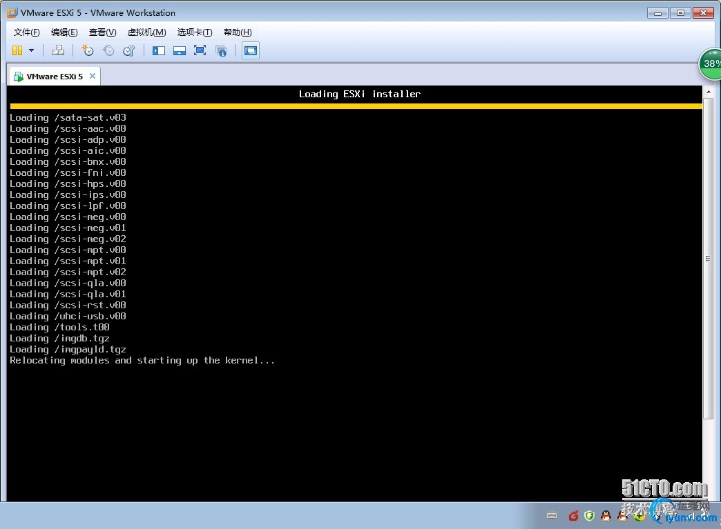
Task: Enter full screen mode icon
Action: (200, 50)
